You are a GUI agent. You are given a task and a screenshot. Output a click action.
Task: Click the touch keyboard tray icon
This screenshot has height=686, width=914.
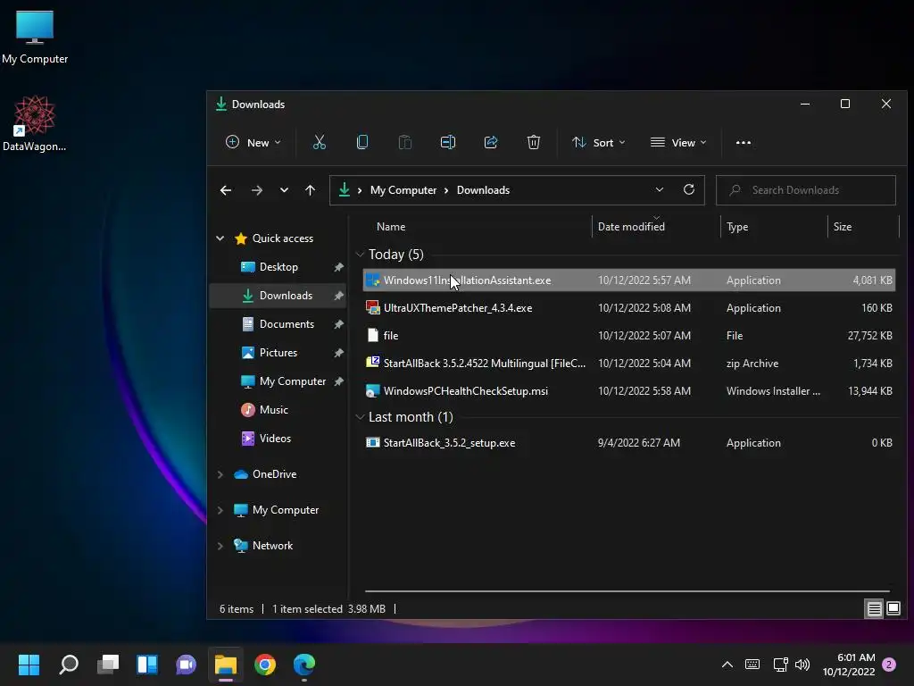coord(752,665)
